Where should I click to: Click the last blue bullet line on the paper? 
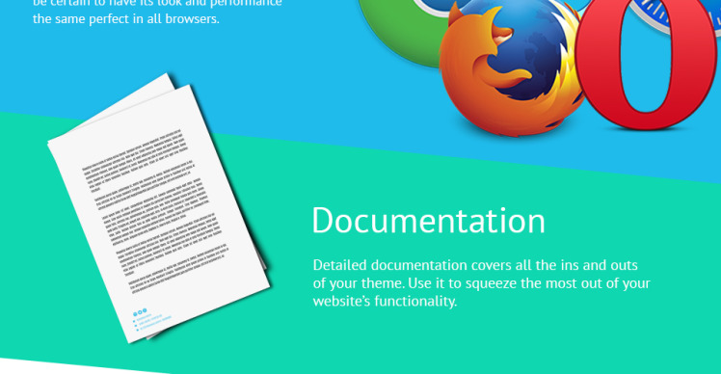pyautogui.click(x=155, y=324)
